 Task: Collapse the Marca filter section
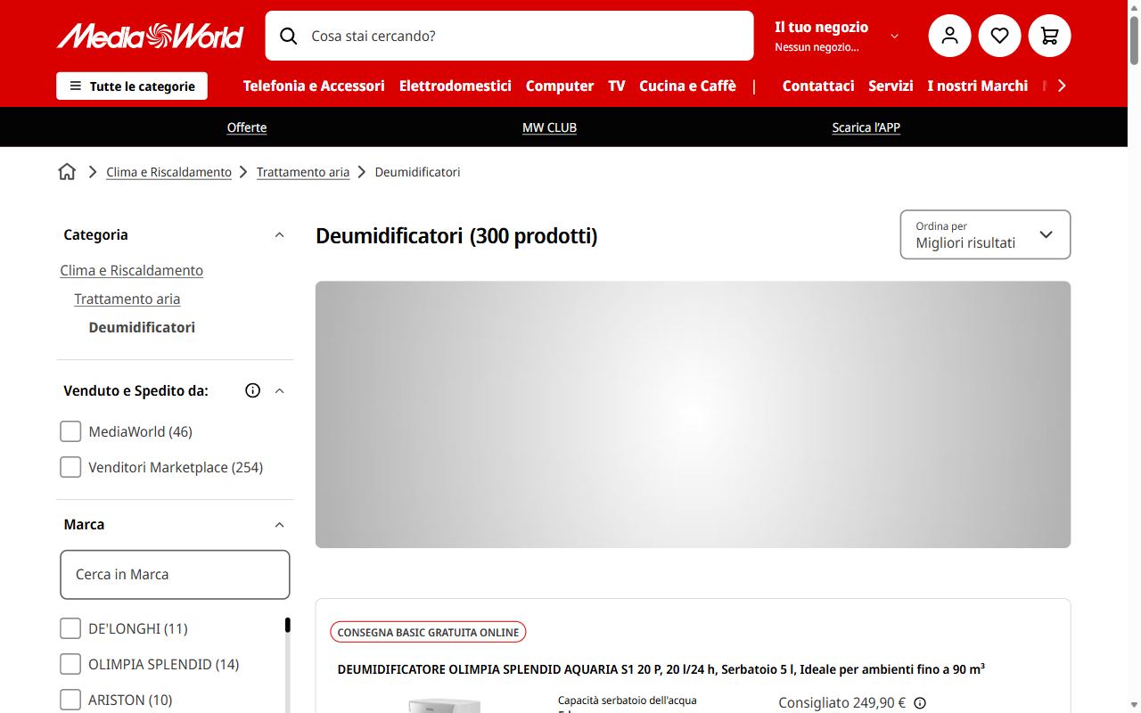[x=279, y=525]
